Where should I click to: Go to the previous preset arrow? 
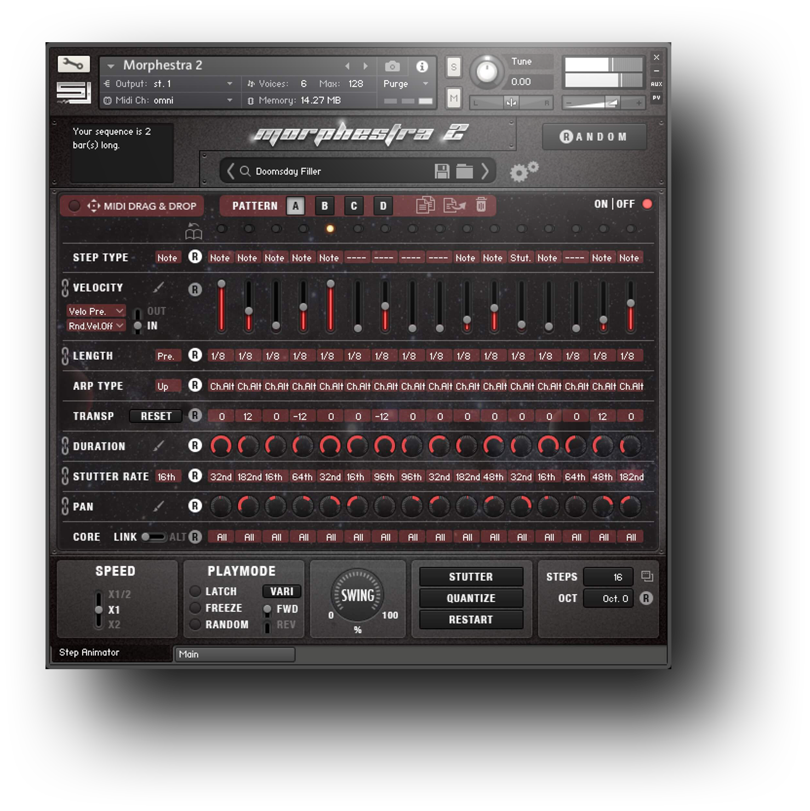tap(230, 171)
